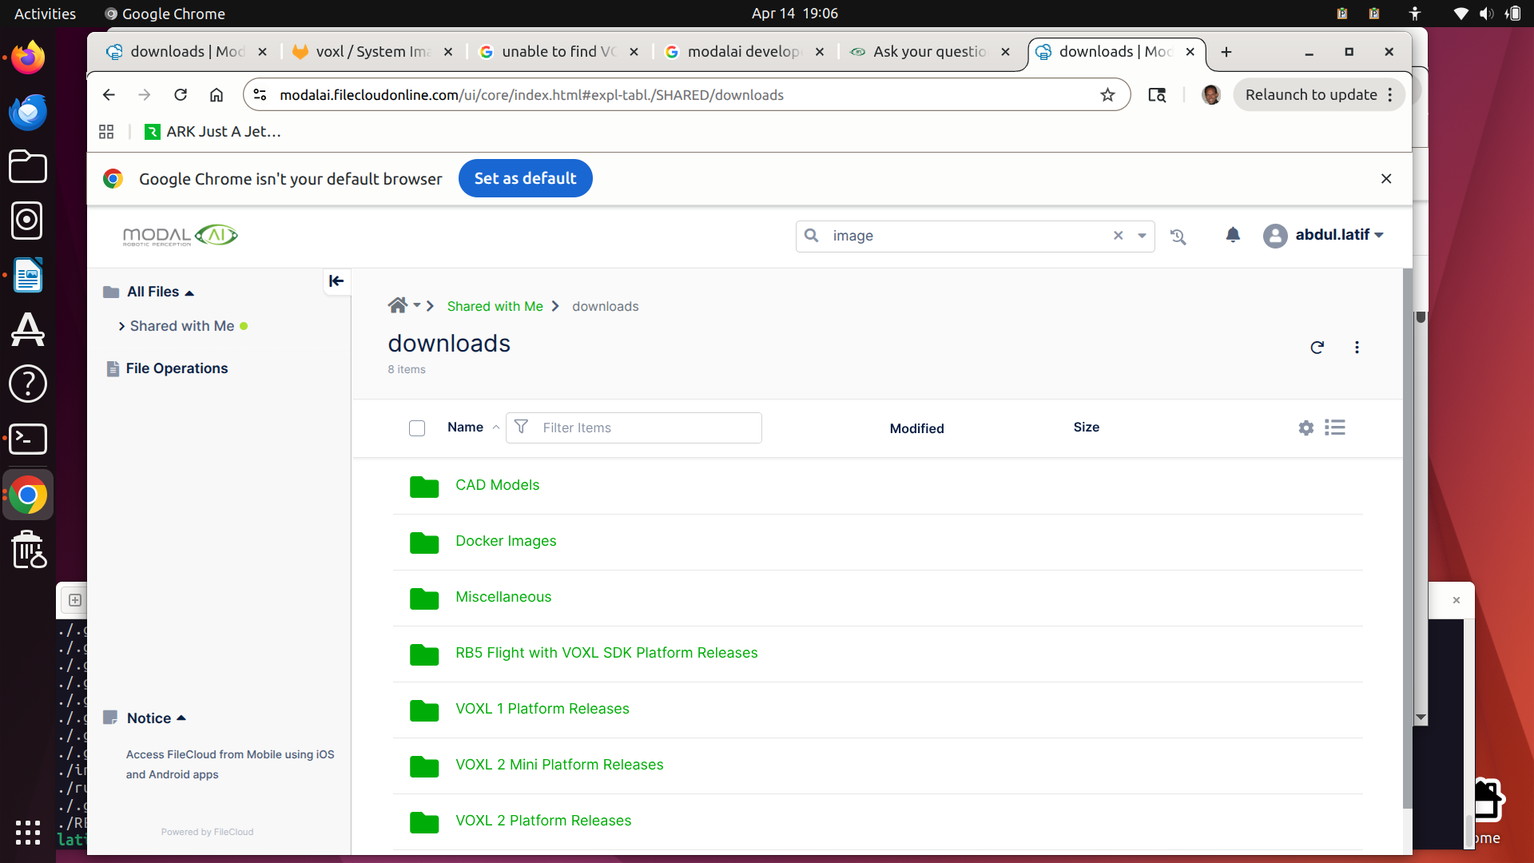This screenshot has height=863, width=1534.
Task: Select all files with the header checkbox
Action: tap(417, 428)
